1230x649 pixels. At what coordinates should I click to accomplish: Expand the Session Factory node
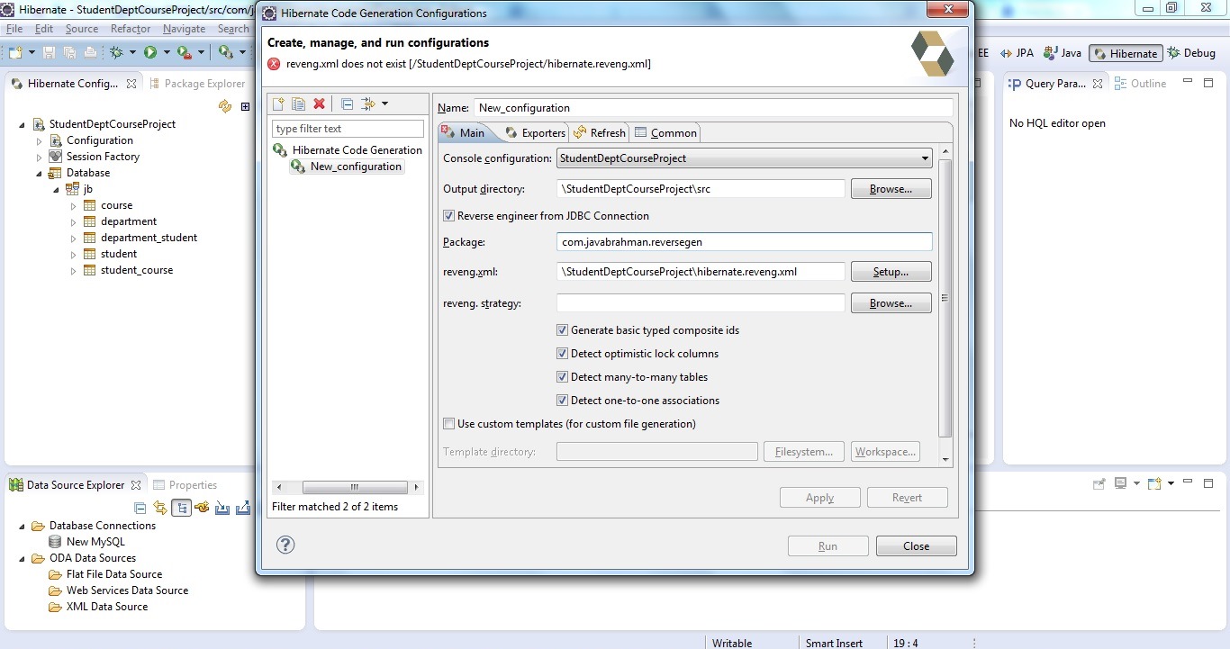click(40, 157)
